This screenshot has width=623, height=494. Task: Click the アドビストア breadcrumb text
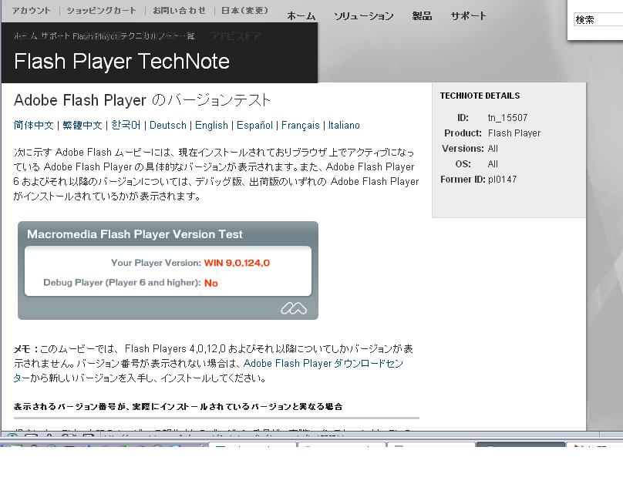point(236,36)
